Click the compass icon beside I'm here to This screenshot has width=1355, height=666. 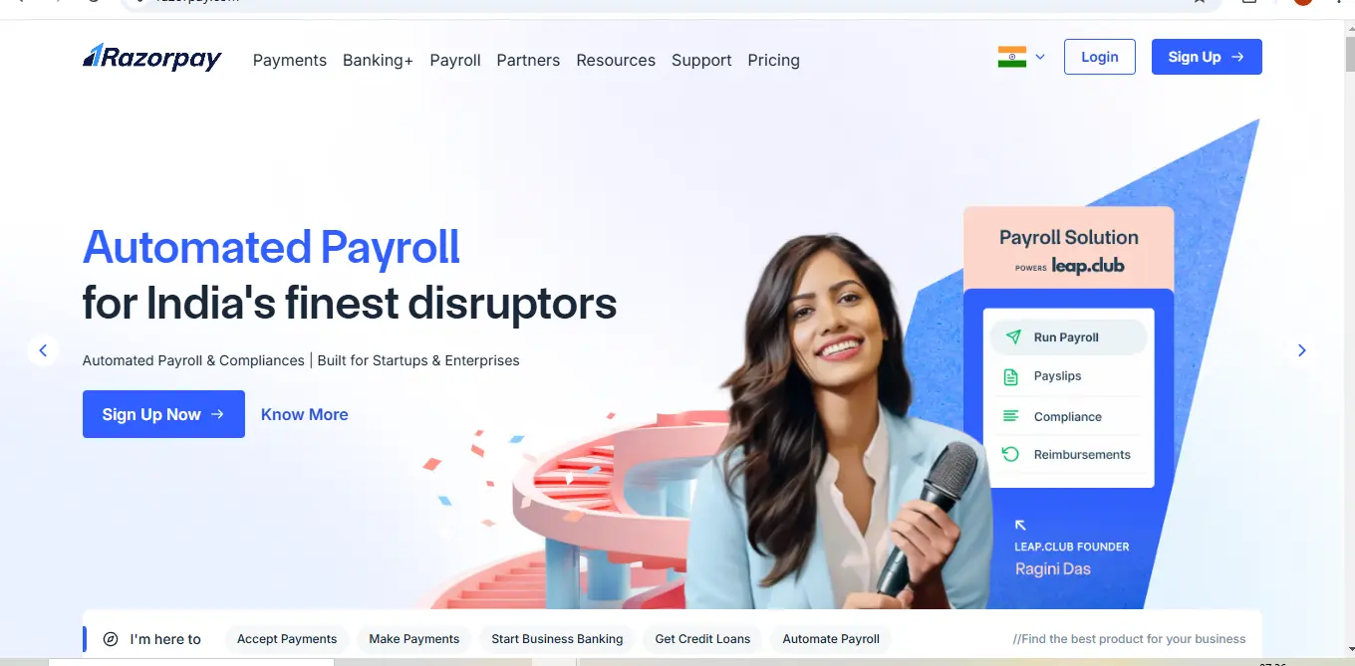pos(111,639)
